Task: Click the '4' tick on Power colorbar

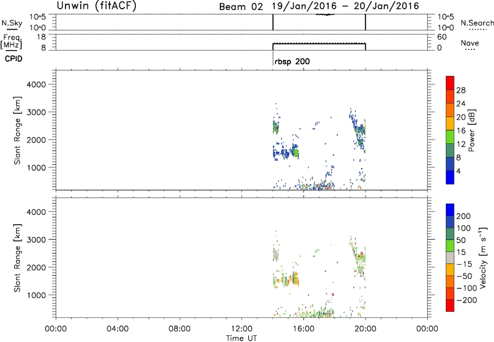Action: click(x=458, y=171)
